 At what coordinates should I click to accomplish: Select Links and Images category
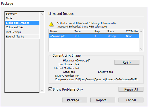(x=22, y=23)
